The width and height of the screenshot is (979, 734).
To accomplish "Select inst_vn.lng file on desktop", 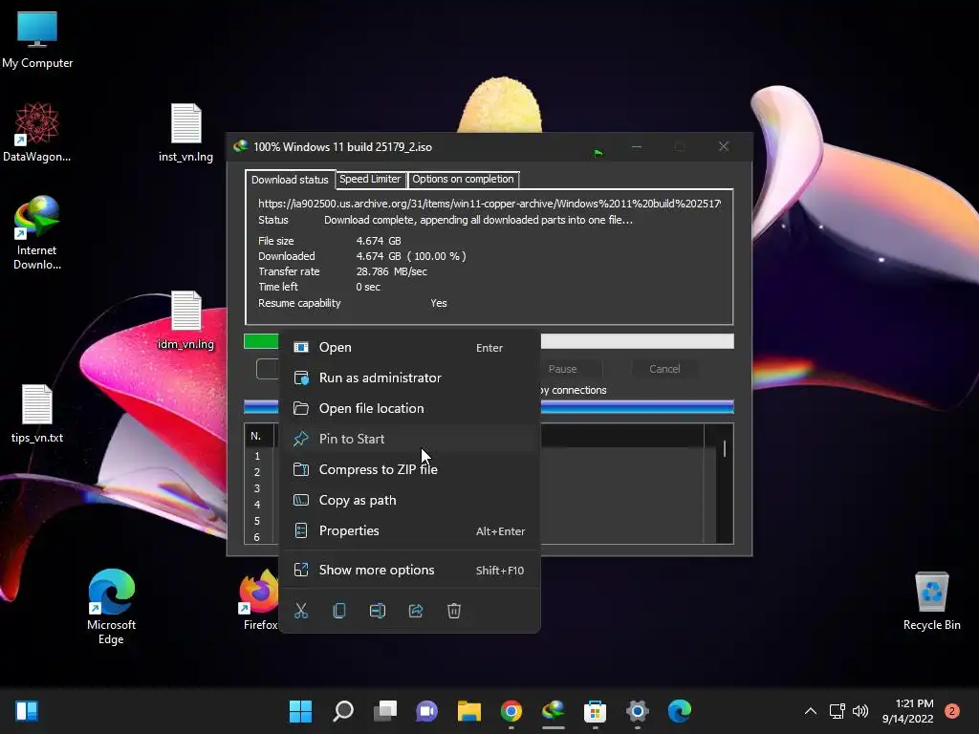I will pos(185,132).
